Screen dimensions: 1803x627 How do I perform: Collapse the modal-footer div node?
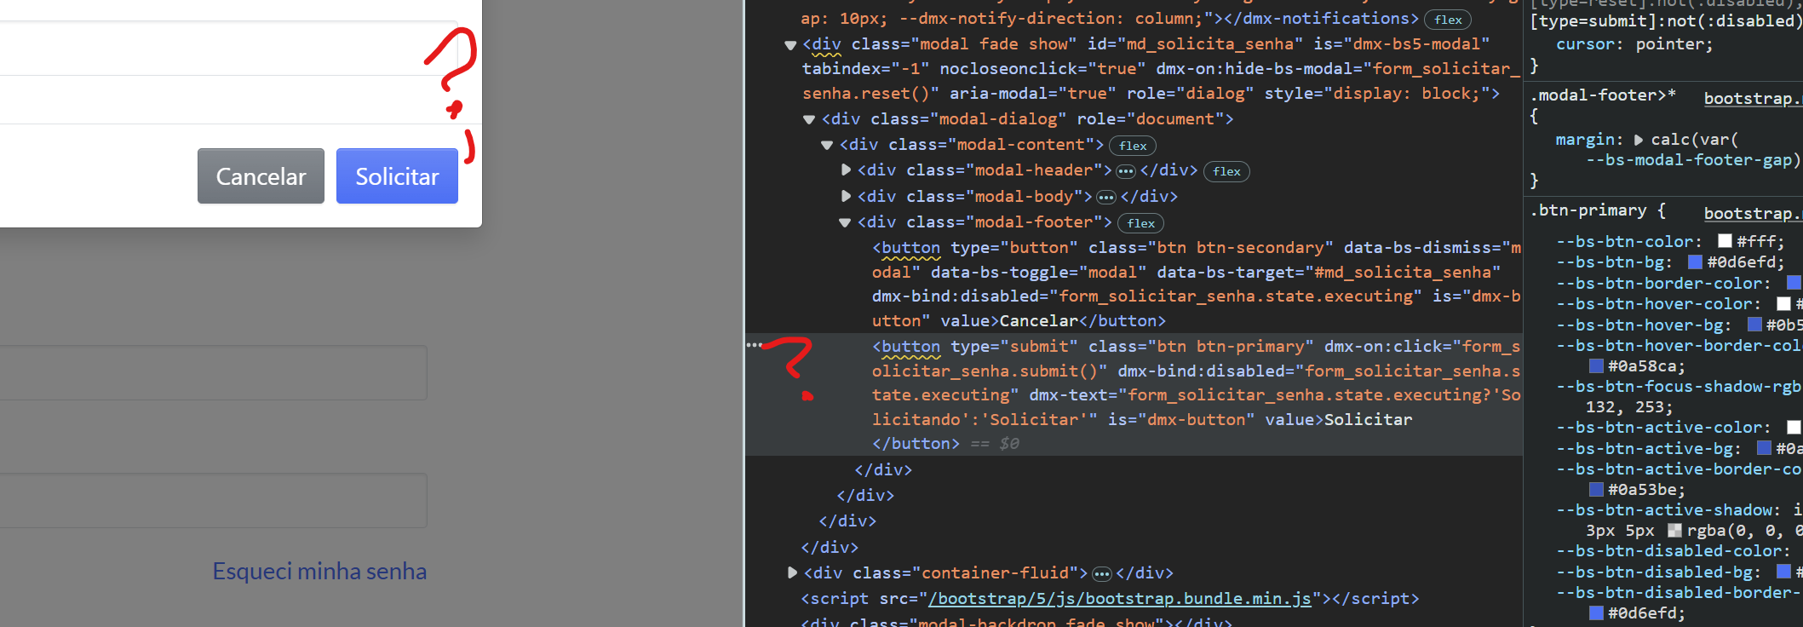pyautogui.click(x=845, y=223)
